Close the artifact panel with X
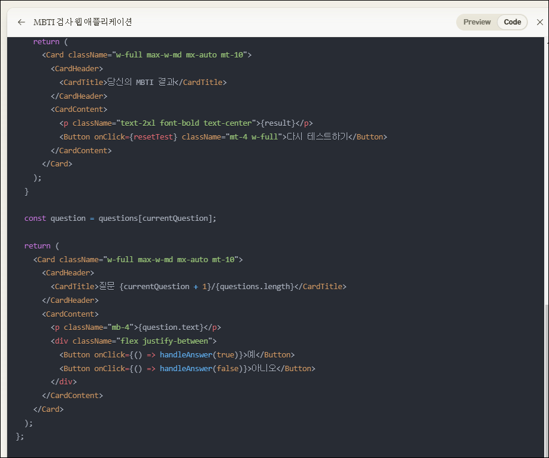This screenshot has width=549, height=458. pos(540,22)
